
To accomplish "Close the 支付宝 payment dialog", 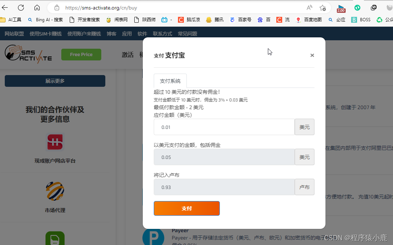I will pos(312,55).
